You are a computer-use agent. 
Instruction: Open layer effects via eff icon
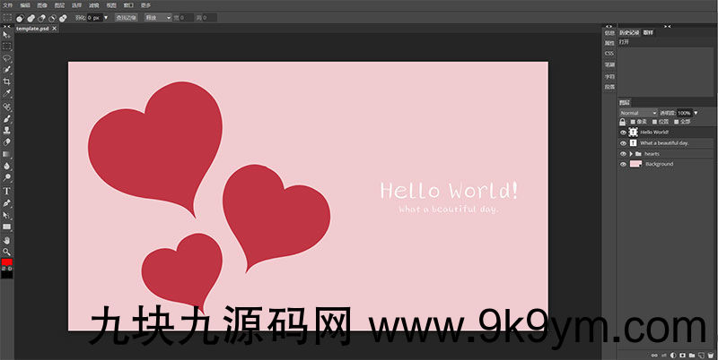[x=662, y=355]
